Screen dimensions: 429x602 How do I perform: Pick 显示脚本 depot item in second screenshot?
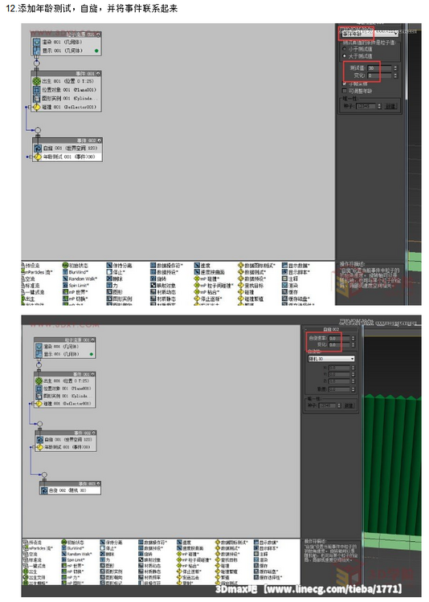(x=266, y=548)
